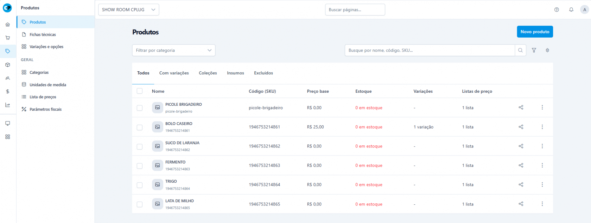Focus the Buscar páginas search field
Screen dimensions: 591x223
pos(355,10)
